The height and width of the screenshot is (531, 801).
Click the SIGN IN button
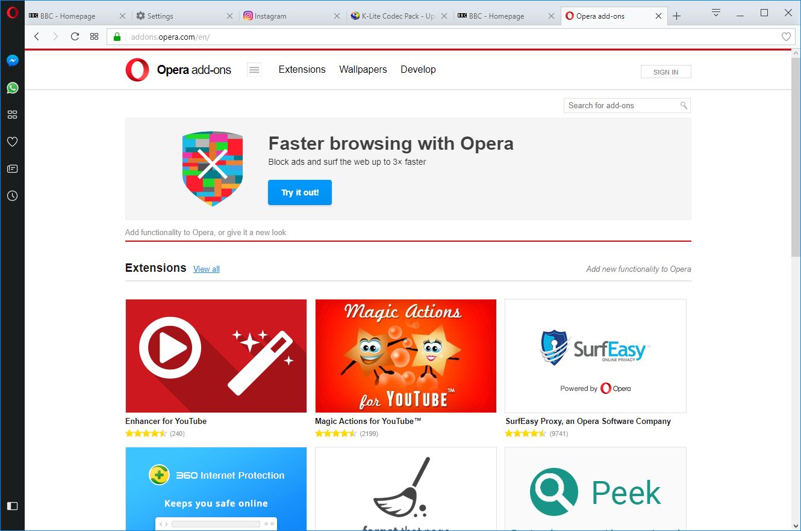tap(665, 72)
